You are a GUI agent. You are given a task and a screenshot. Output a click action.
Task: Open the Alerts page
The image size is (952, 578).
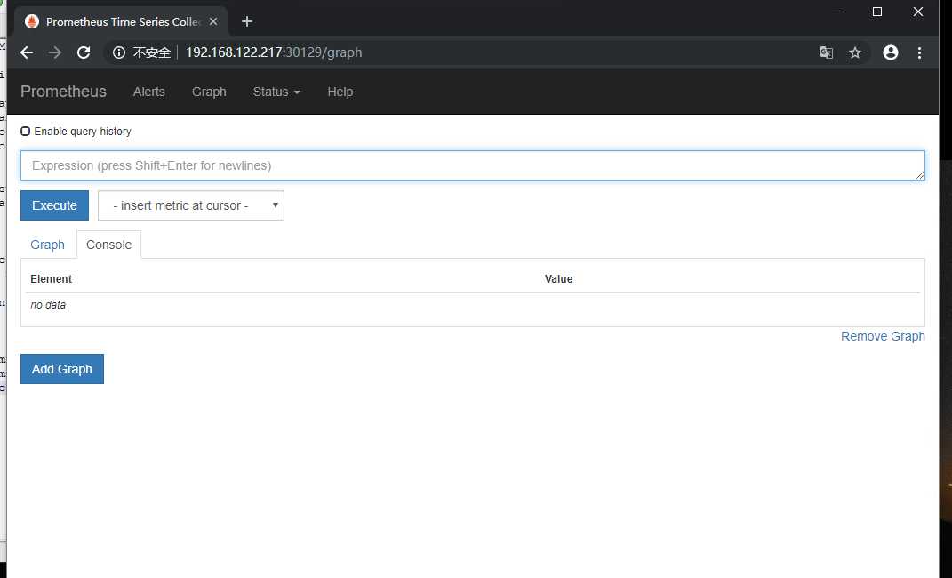coord(148,92)
